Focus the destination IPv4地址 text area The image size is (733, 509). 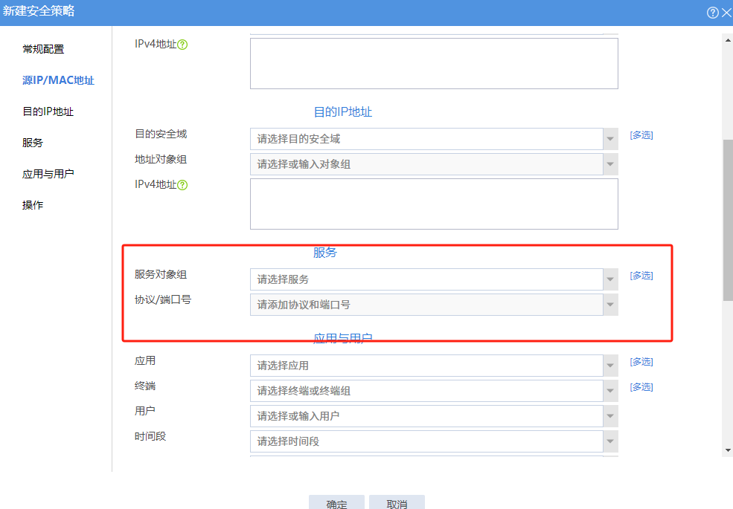(434, 204)
